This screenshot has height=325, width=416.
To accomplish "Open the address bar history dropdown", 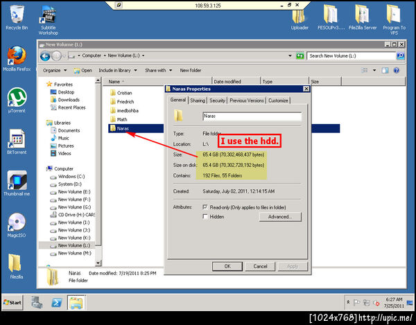I will [x=290, y=55].
